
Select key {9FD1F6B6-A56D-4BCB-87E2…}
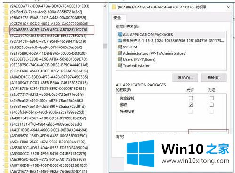(49, 71)
